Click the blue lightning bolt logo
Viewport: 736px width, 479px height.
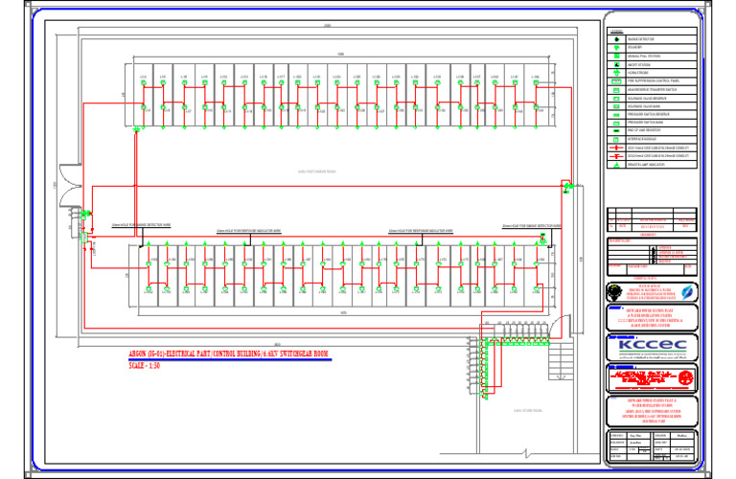(687, 292)
